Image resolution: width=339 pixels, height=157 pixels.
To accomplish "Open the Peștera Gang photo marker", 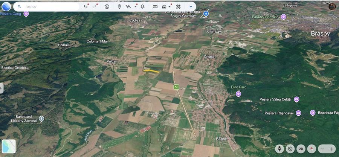I will pyautogui.click(x=26, y=14).
